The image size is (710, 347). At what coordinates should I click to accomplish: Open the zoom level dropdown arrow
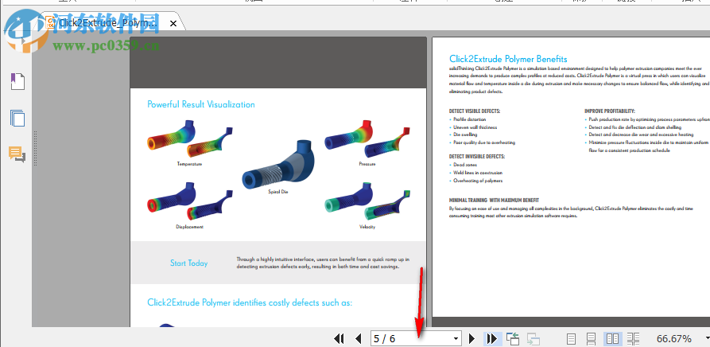click(707, 338)
